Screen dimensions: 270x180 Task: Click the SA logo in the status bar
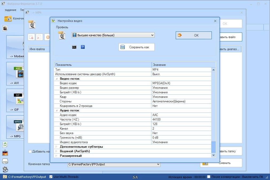pos(135,177)
